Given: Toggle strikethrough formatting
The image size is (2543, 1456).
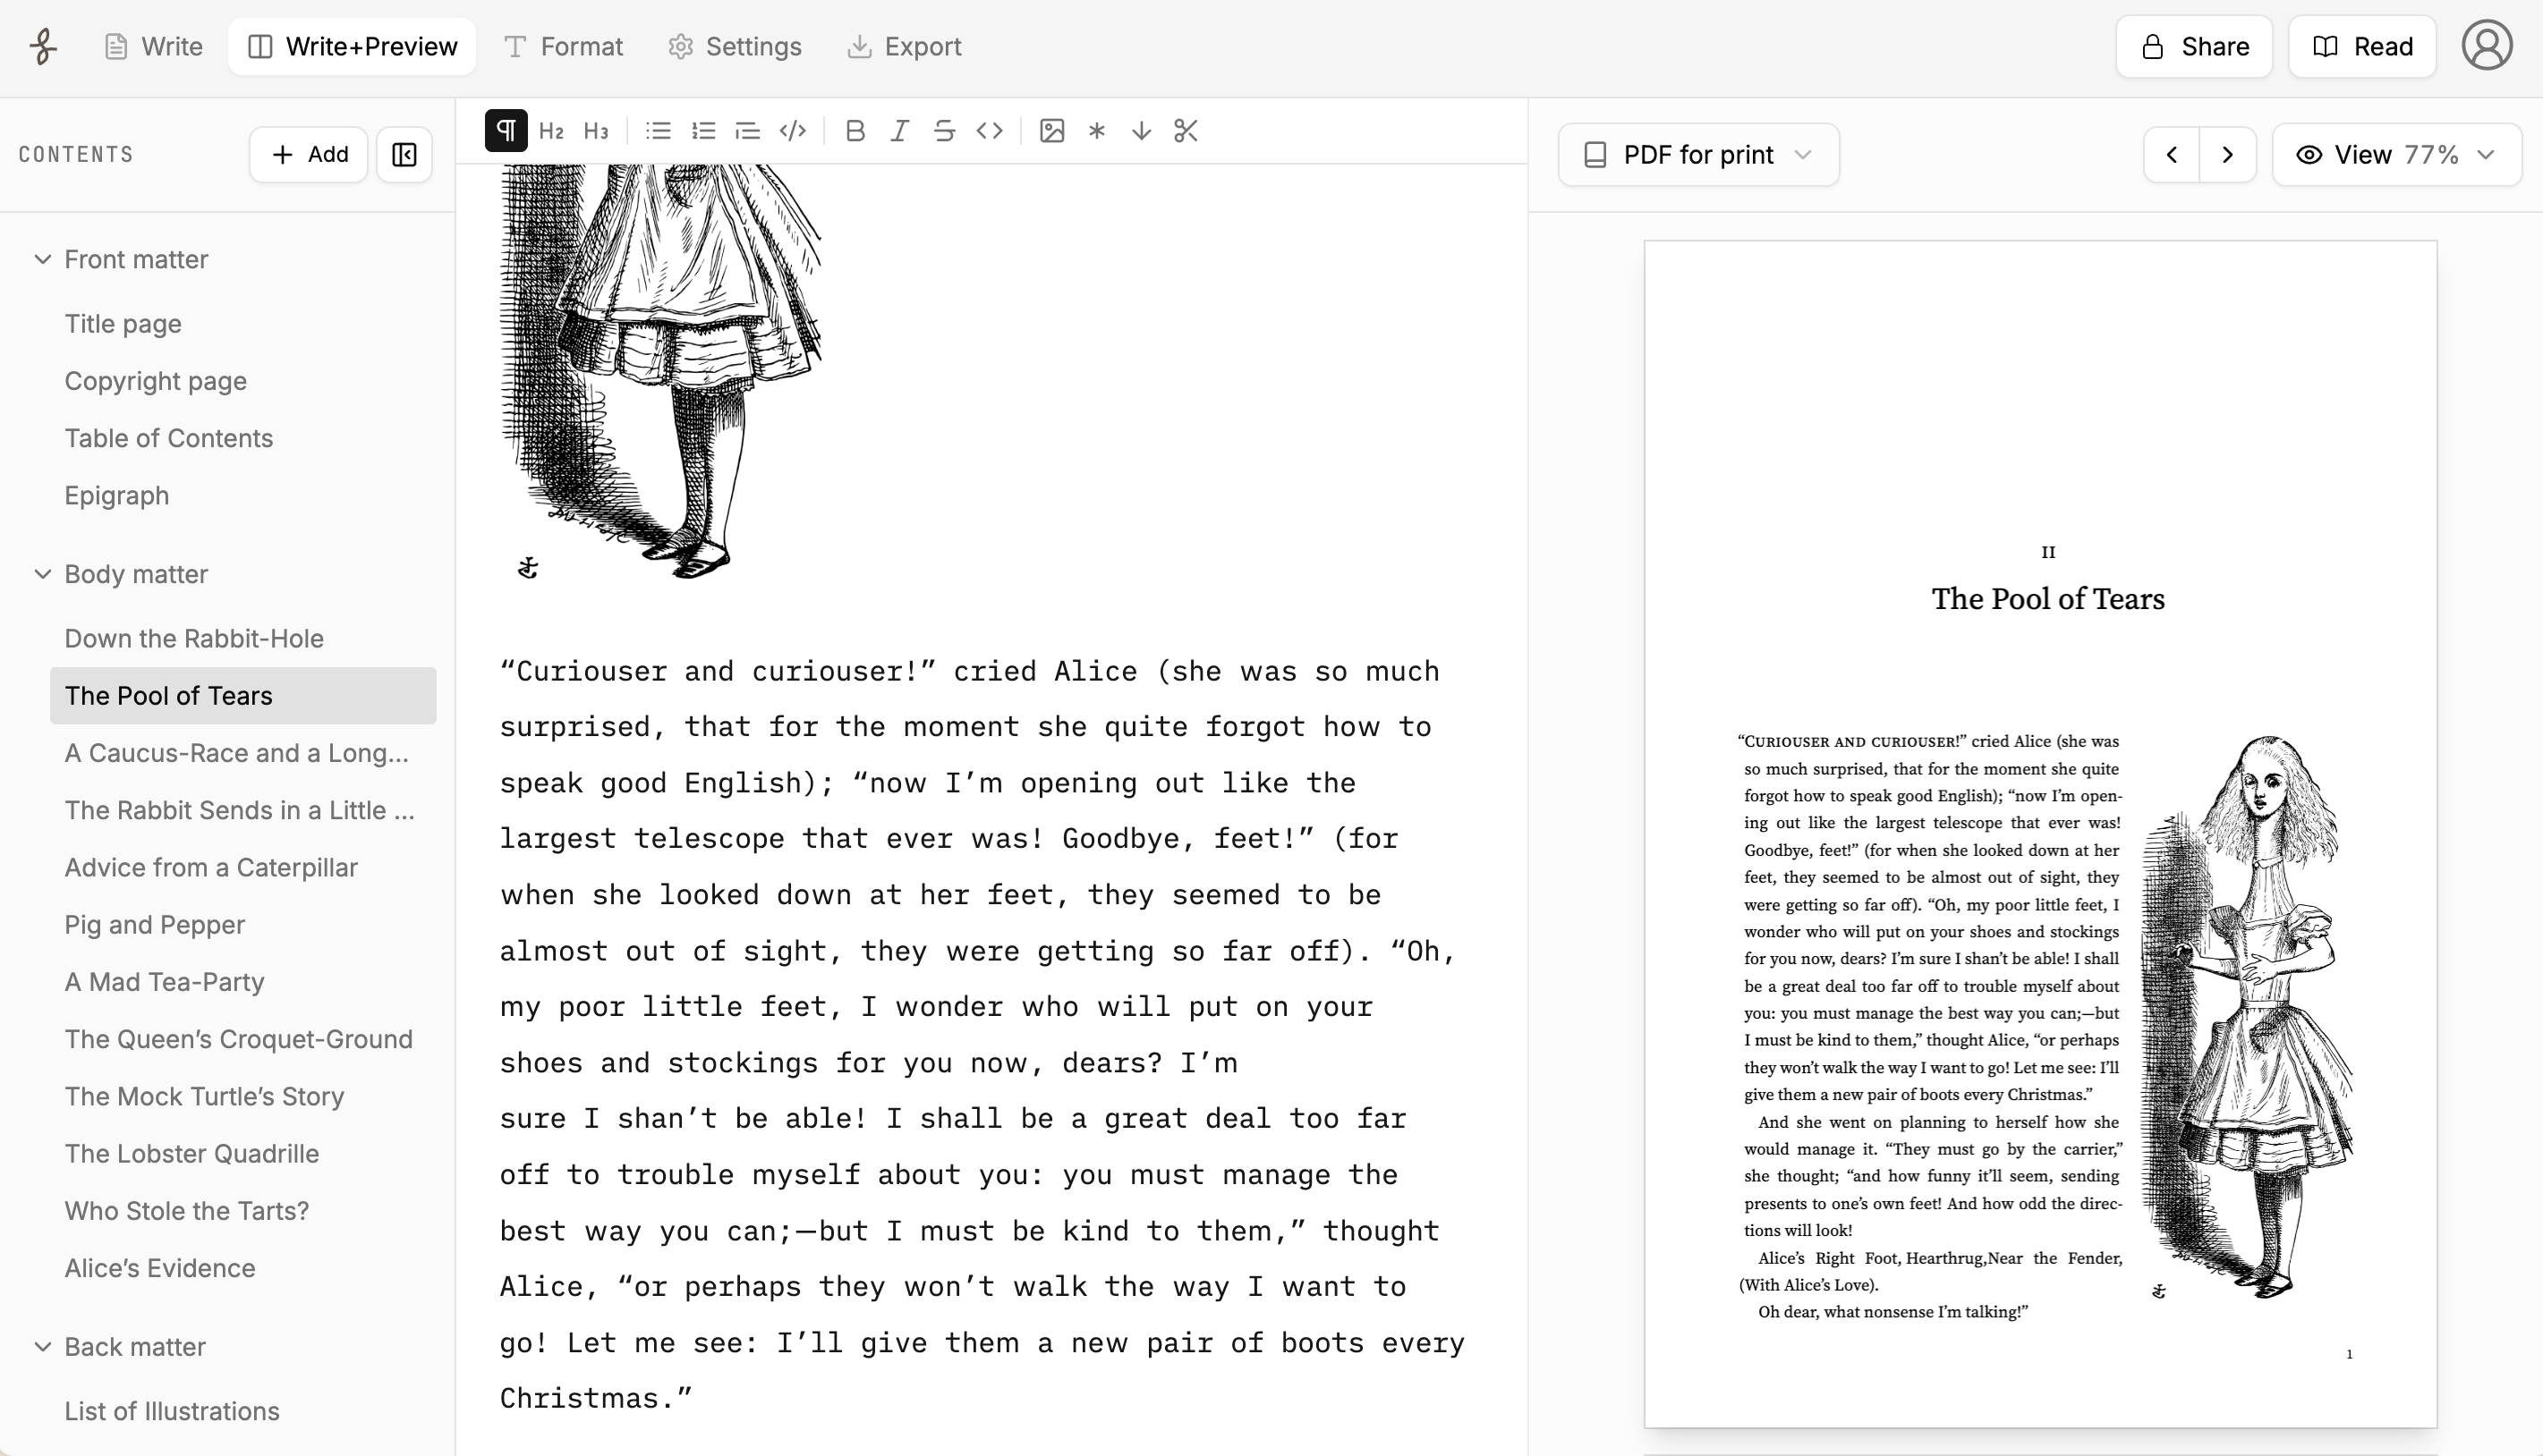Looking at the screenshot, I should (x=943, y=131).
